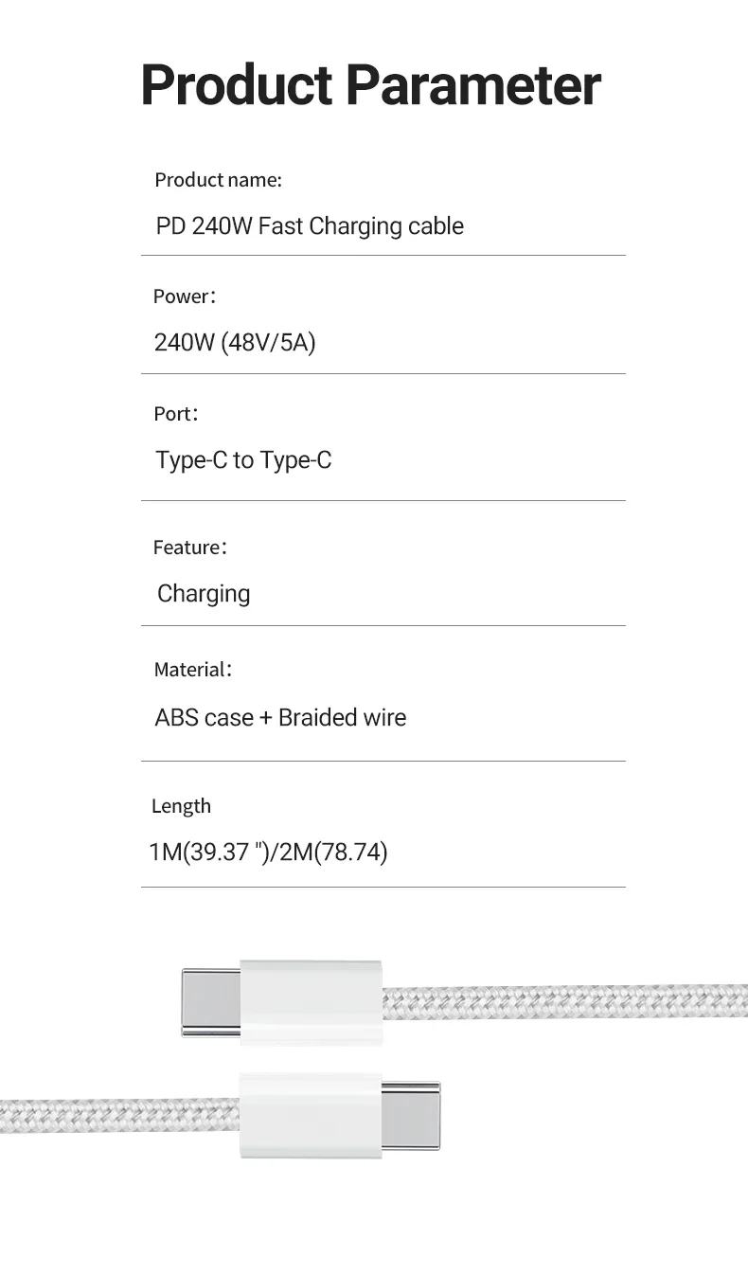Click the 'Material:' label
Image resolution: width=748 pixels, height=1275 pixels.
(x=192, y=670)
